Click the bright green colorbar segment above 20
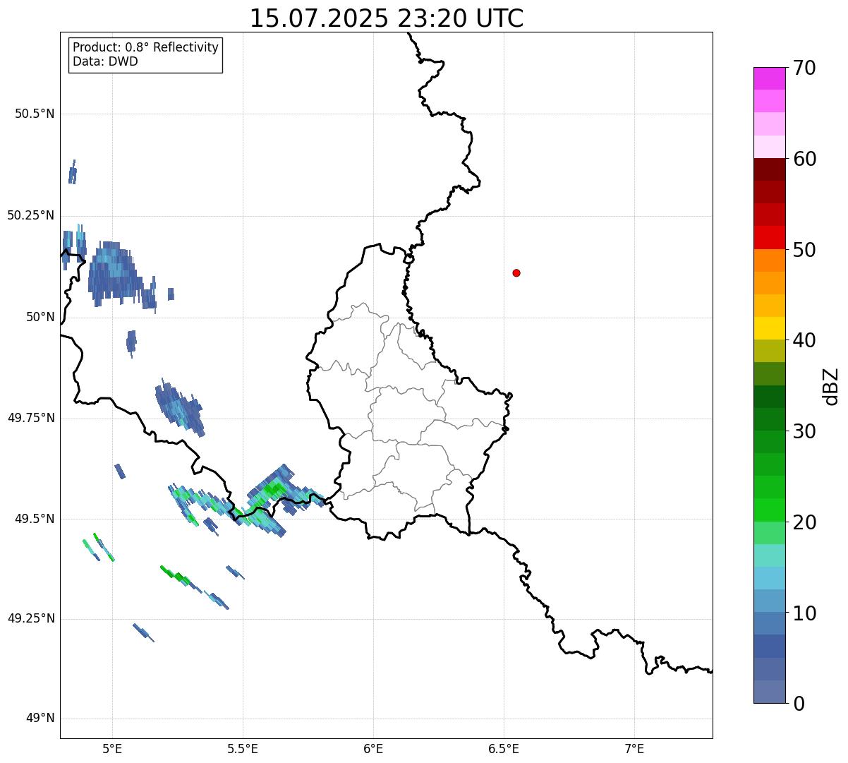 tap(768, 510)
